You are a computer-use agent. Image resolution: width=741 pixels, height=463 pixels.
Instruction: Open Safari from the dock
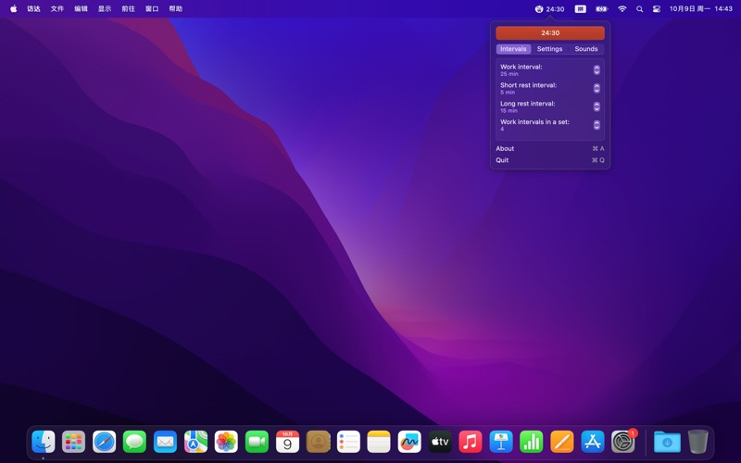pos(105,442)
